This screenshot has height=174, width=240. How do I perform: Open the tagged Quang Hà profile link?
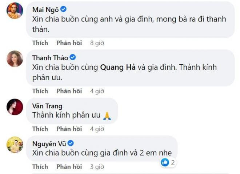click(x=118, y=68)
